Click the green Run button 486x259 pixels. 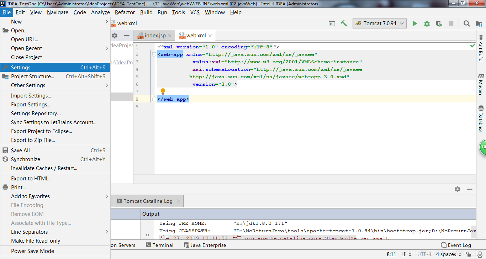[415, 23]
